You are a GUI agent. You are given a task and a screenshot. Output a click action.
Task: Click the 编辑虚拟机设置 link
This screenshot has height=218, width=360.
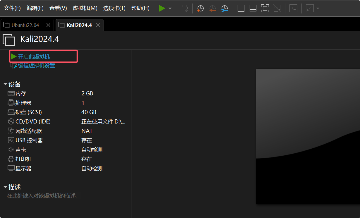click(x=37, y=66)
